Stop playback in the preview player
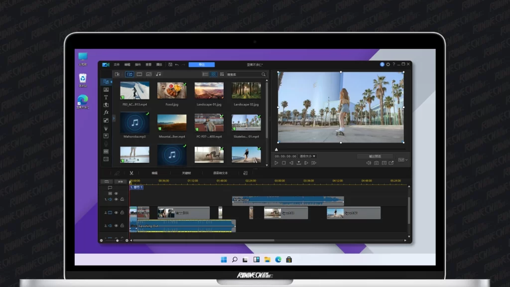The width and height of the screenshot is (510, 287). click(x=284, y=163)
